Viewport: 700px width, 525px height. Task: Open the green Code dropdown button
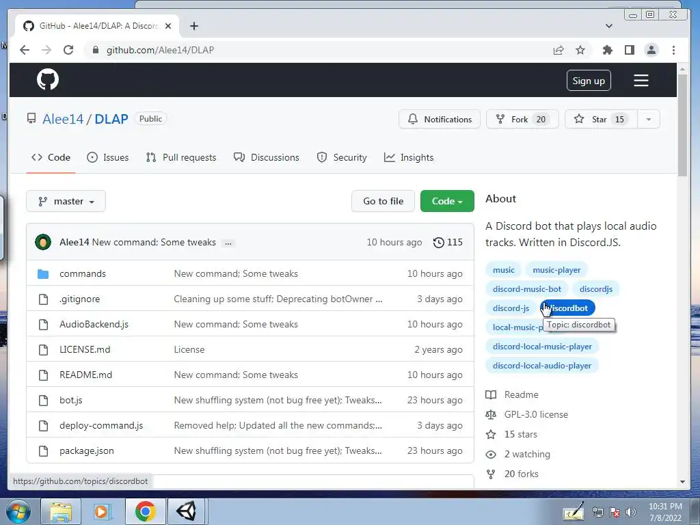pos(447,201)
